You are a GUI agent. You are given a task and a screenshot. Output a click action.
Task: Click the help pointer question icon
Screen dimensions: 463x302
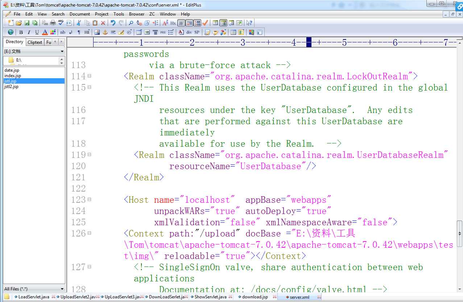(249, 23)
